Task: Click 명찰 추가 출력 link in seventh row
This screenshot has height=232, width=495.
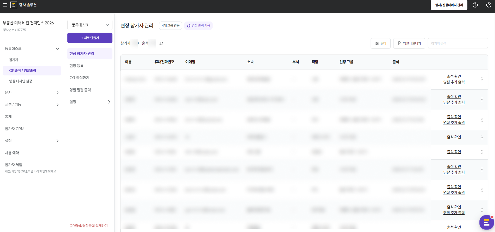Action: pos(454,193)
